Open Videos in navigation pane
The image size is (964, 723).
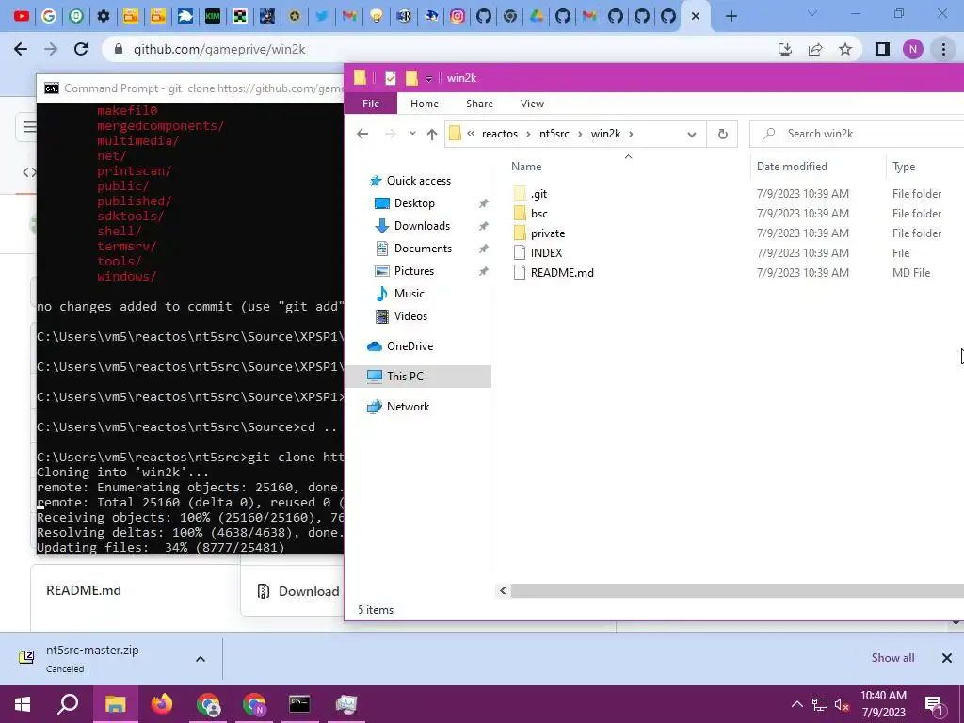point(410,316)
